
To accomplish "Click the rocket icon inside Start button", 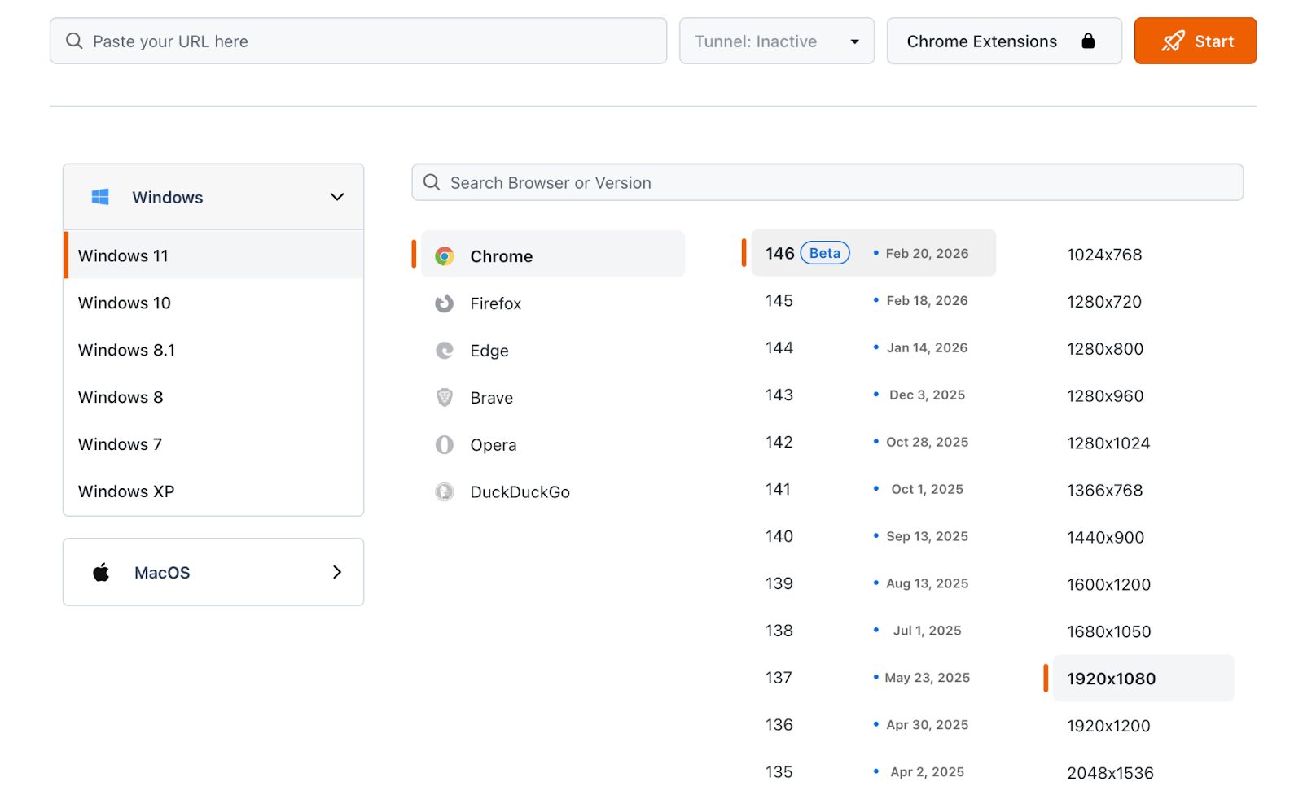I will tap(1172, 41).
